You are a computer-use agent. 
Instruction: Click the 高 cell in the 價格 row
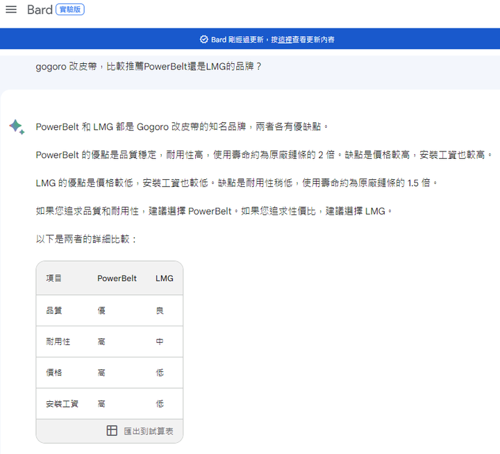tap(101, 372)
